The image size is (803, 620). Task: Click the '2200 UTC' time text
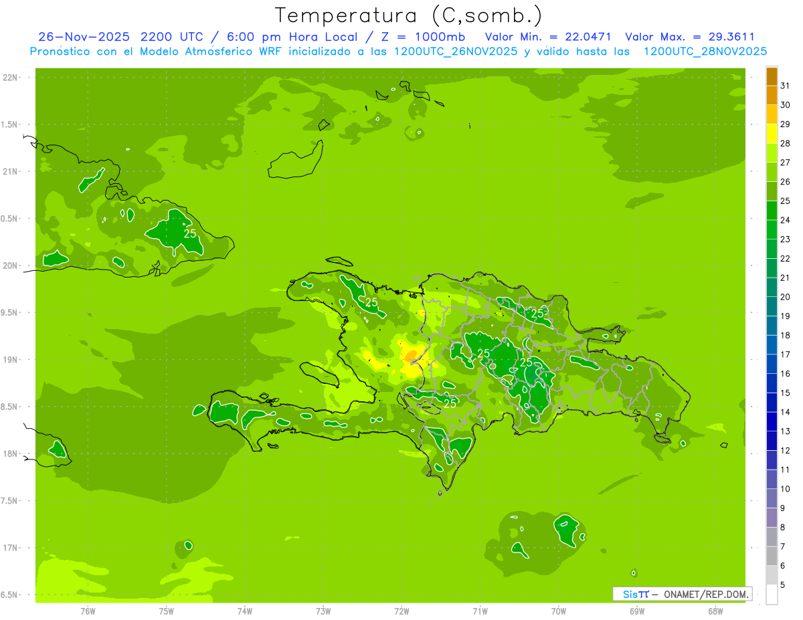(172, 37)
